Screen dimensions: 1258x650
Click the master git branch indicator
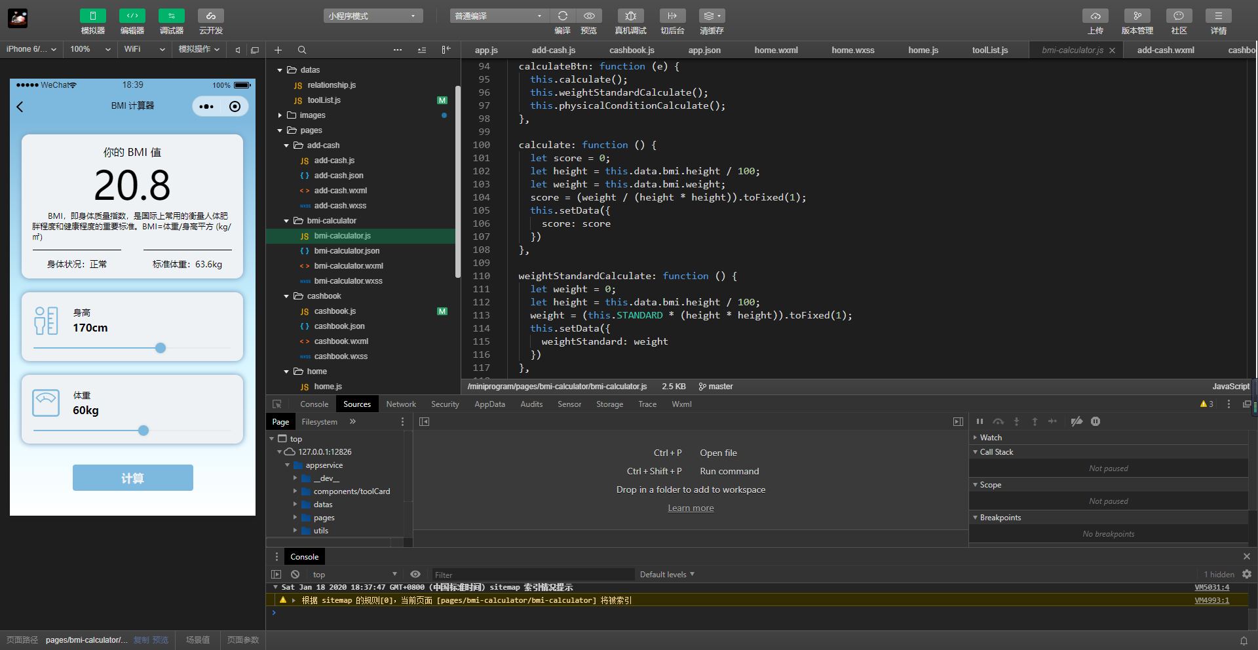pos(715,387)
